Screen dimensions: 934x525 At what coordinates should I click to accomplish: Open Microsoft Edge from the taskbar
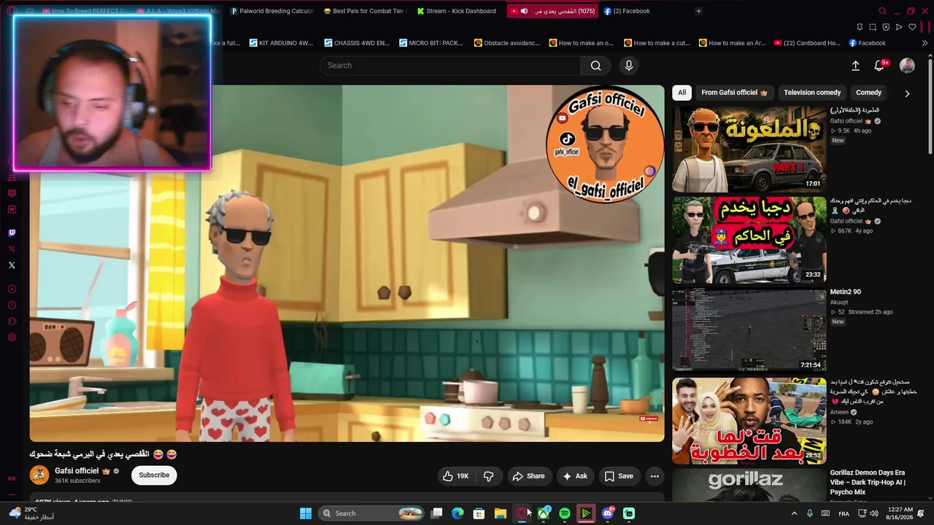[x=458, y=513]
